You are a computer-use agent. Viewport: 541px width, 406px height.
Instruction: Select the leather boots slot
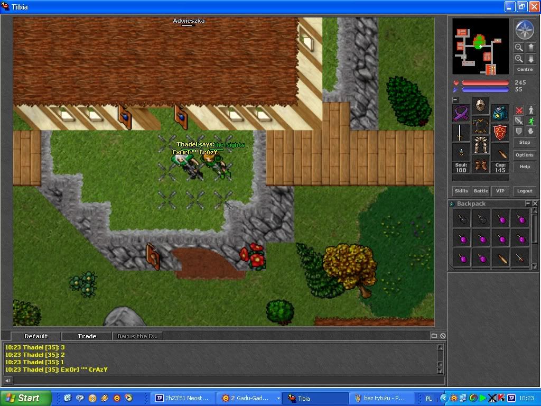(480, 164)
